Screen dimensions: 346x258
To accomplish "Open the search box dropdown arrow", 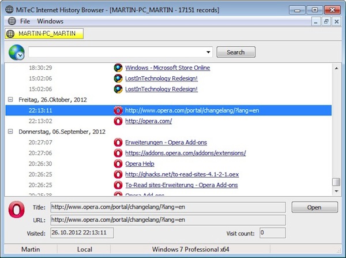I will (208, 52).
